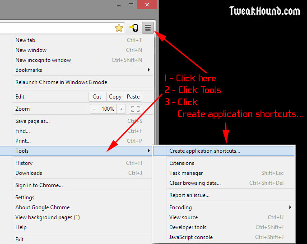Click the bookmark star icon
The height and width of the screenshot is (244, 307).
pyautogui.click(x=119, y=28)
